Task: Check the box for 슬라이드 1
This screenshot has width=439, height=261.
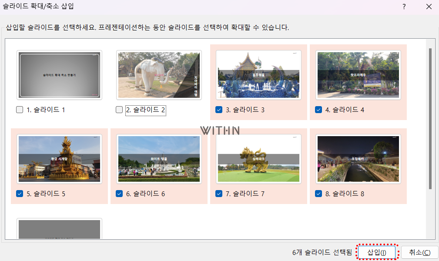Action: 20,110
